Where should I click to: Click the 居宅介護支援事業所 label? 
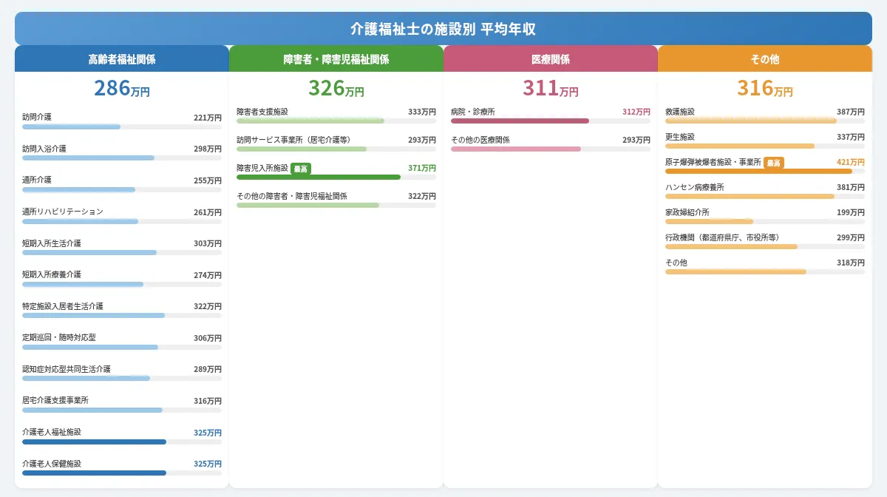[x=55, y=401]
